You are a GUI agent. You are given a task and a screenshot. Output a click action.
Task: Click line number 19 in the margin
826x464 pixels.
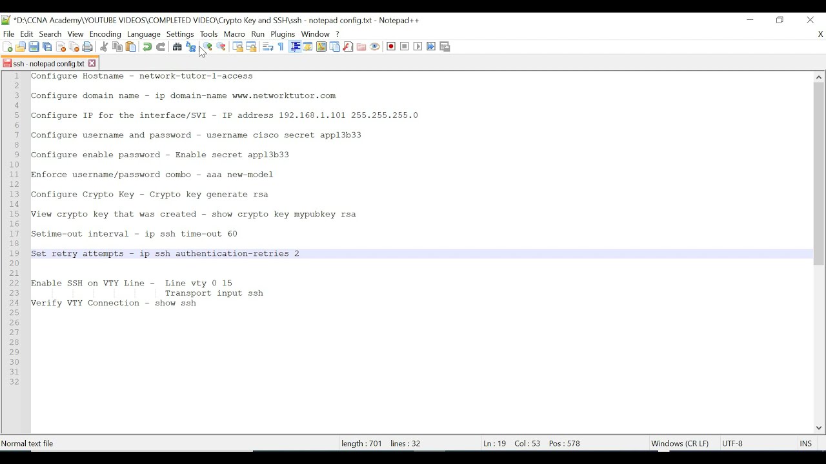[14, 254]
